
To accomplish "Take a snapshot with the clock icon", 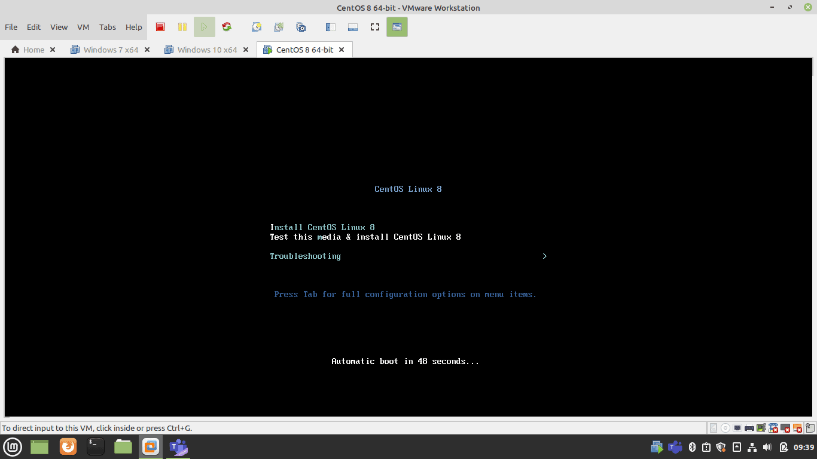I will point(257,27).
